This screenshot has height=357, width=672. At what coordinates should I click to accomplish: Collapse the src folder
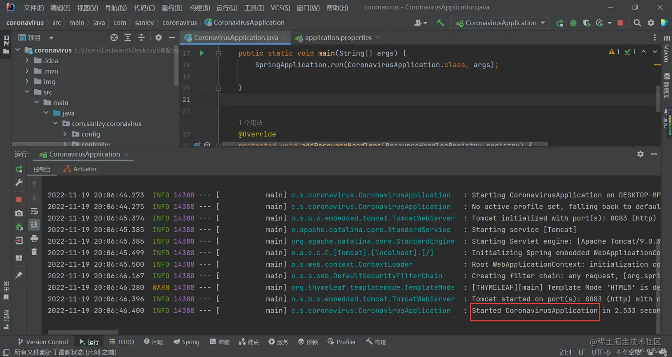(27, 92)
